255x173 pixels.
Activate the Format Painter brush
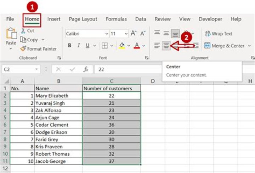[23, 48]
